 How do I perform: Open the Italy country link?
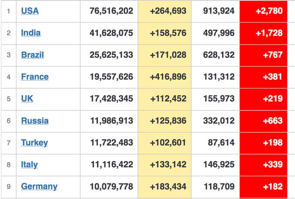(29, 165)
